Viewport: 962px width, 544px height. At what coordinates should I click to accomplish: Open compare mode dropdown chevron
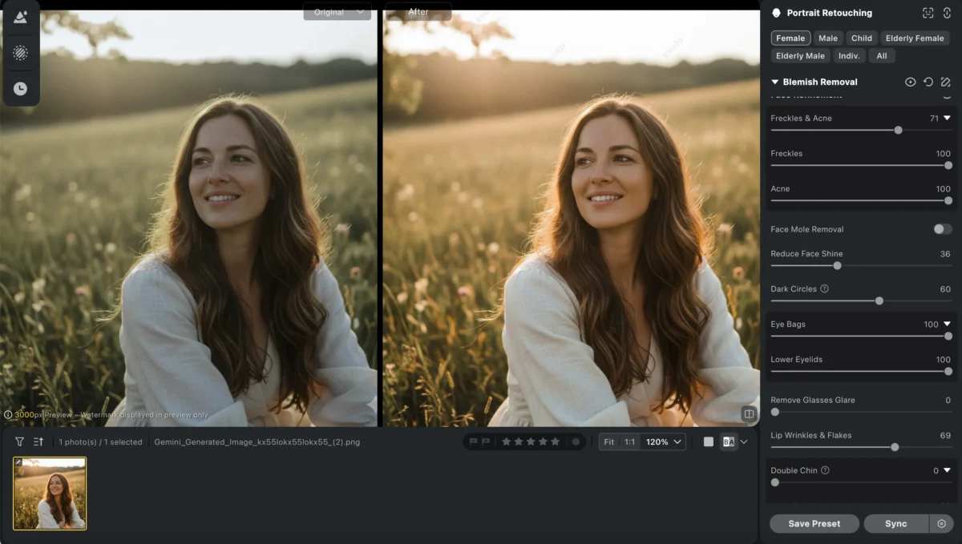(x=744, y=441)
